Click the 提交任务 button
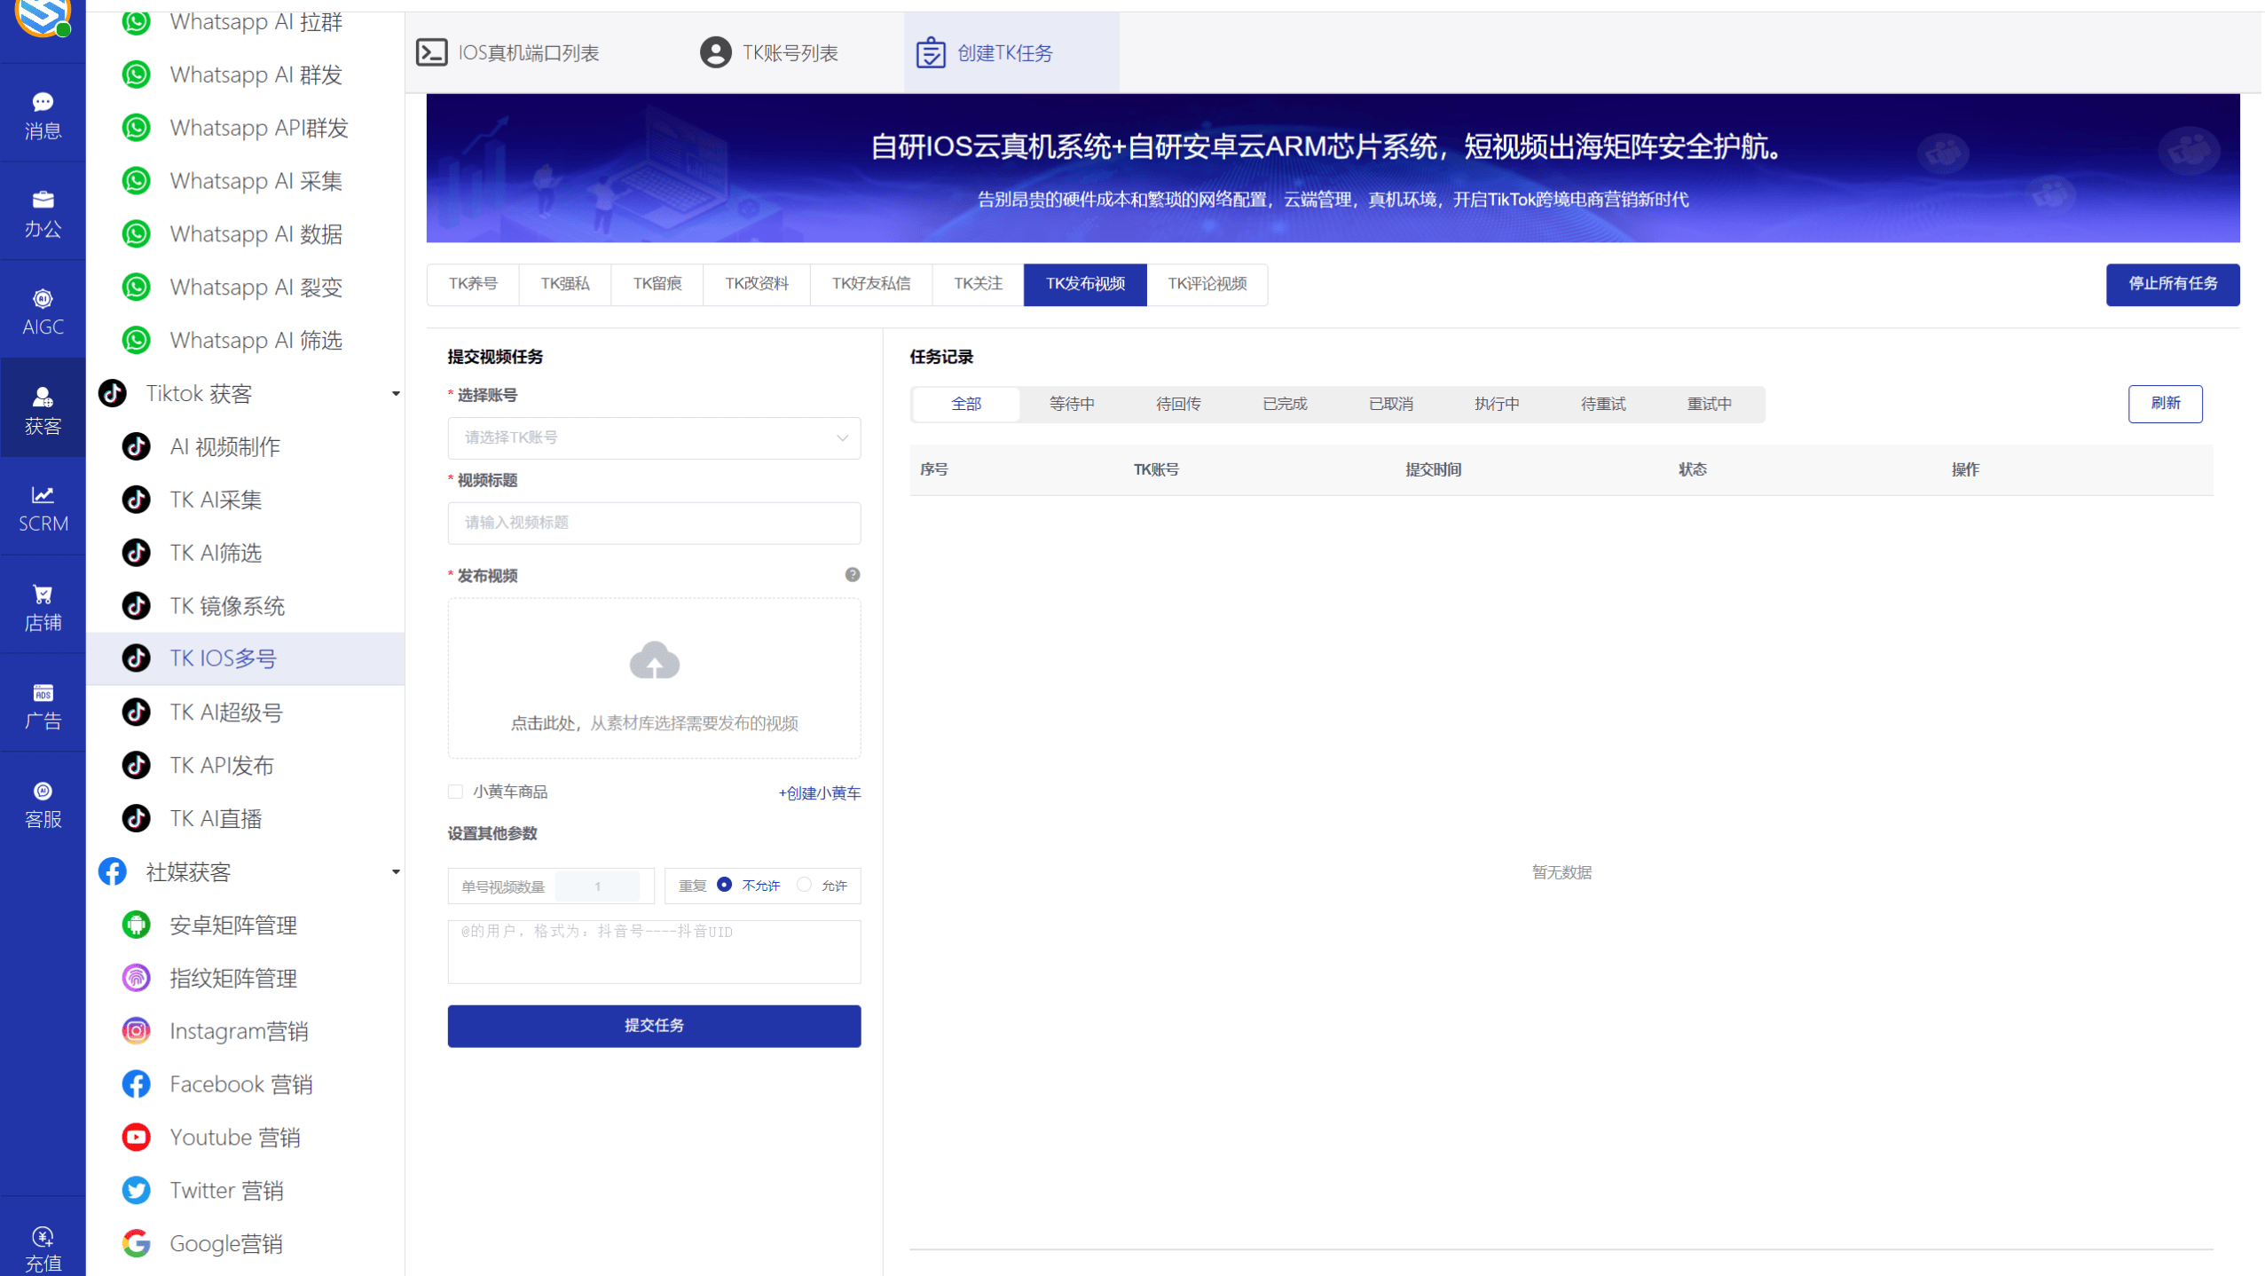 pos(654,1026)
